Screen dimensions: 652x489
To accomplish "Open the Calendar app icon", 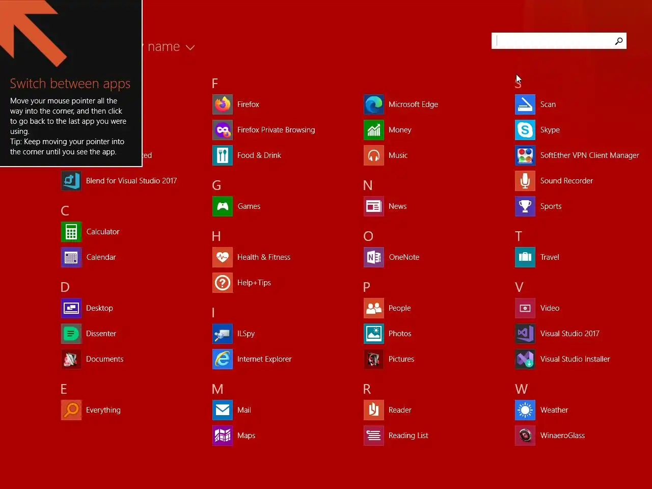I will [71, 257].
